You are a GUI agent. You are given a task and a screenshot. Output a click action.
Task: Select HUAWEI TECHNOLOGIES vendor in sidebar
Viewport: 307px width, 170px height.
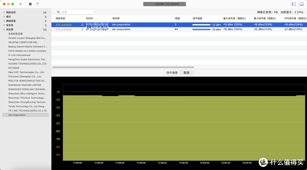pyautogui.click(x=27, y=64)
